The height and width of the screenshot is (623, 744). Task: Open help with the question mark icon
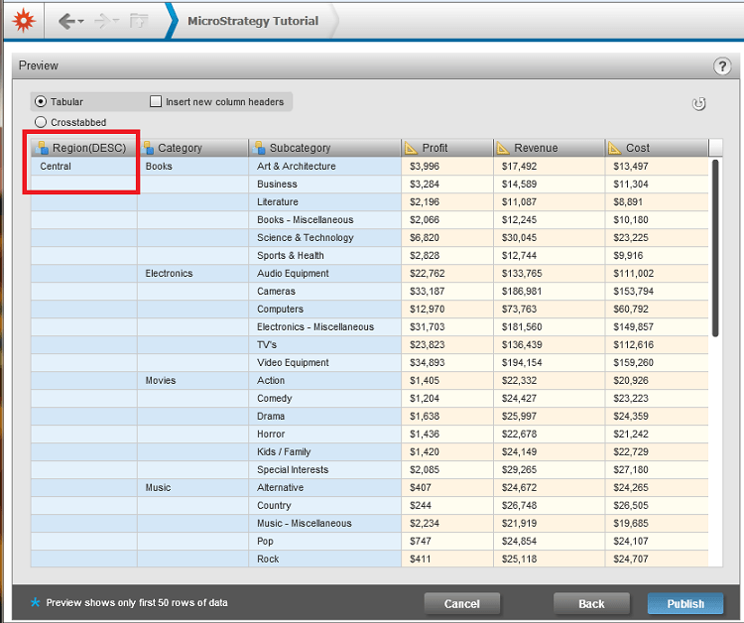coord(722,65)
